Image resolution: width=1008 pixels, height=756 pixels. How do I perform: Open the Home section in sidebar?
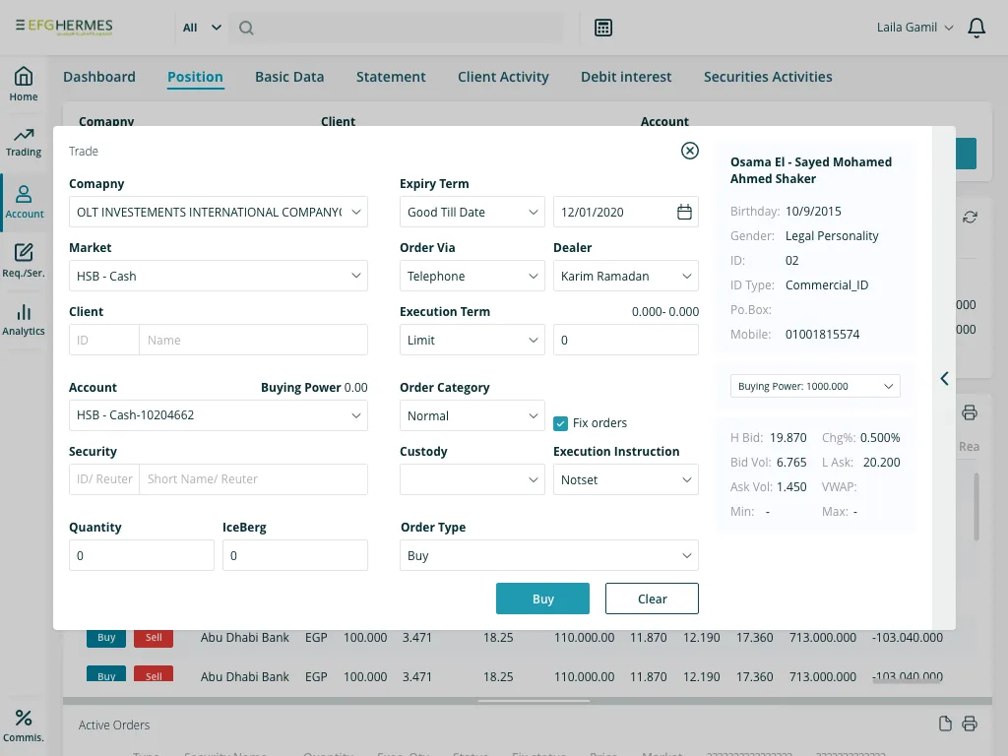[24, 79]
